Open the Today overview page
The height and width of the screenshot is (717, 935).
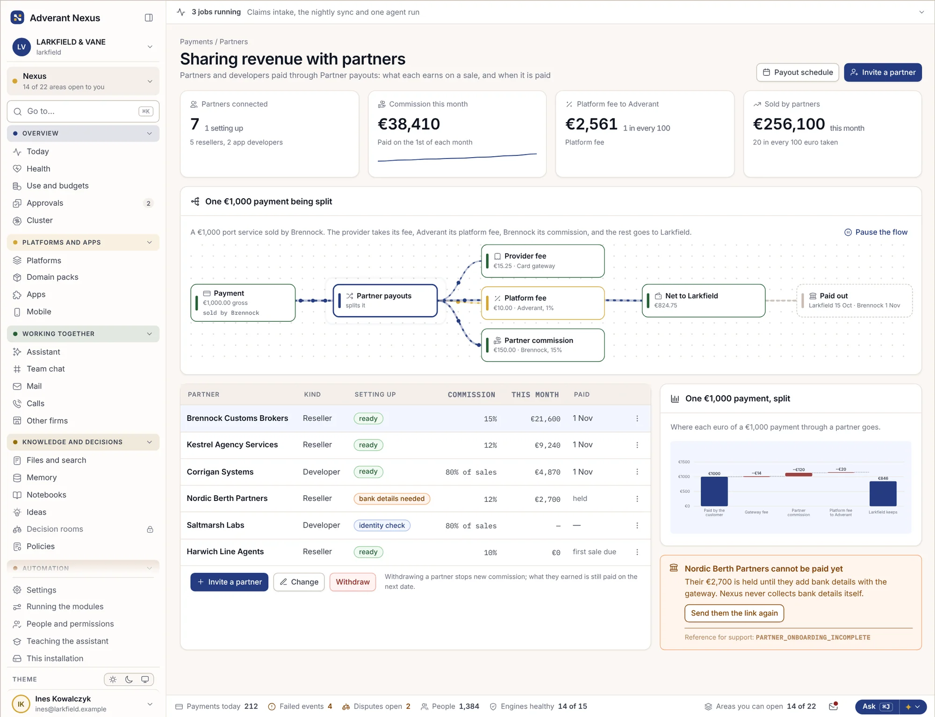click(x=83, y=152)
